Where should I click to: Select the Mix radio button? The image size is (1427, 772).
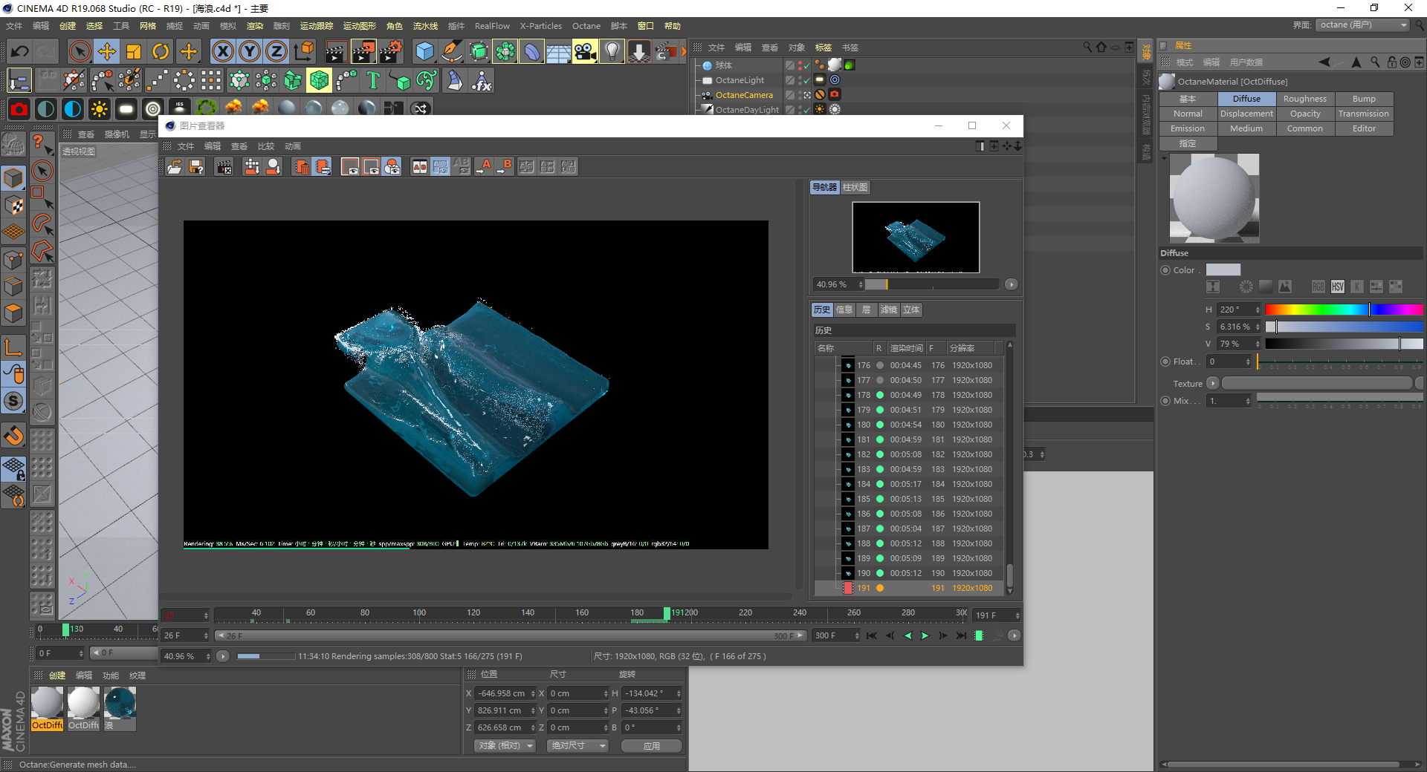(x=1165, y=401)
